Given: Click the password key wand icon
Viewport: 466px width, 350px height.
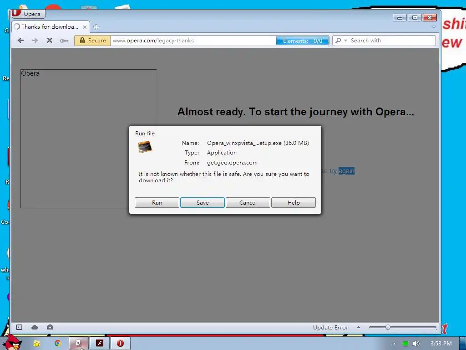Looking at the screenshot, I should tap(64, 41).
